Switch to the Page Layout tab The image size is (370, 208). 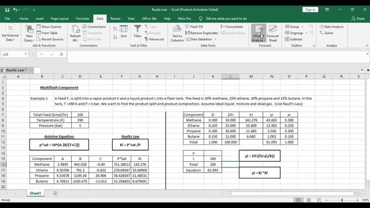pos(60,18)
